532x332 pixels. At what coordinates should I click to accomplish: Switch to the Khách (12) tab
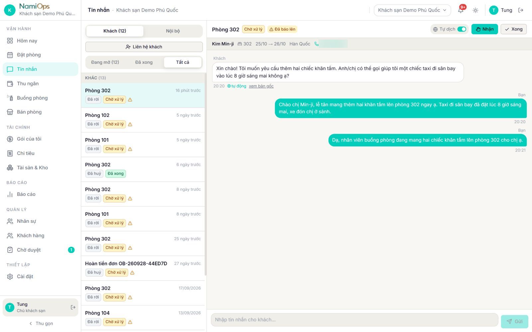click(x=115, y=31)
